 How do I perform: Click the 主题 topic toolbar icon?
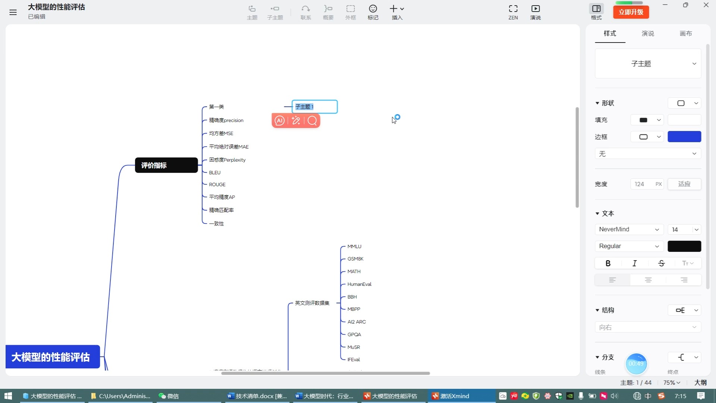pyautogui.click(x=252, y=12)
